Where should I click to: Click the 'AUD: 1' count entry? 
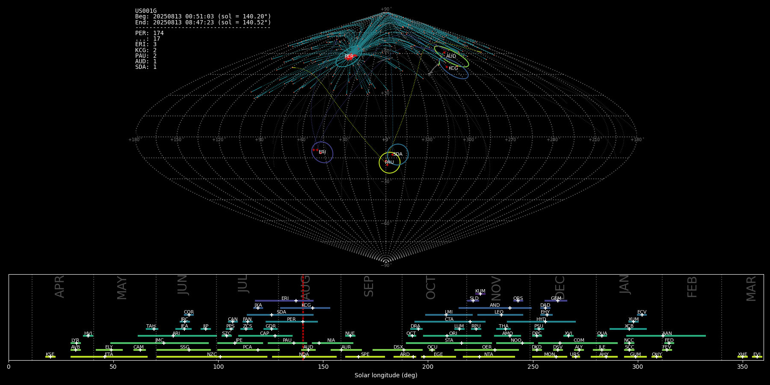146,62
